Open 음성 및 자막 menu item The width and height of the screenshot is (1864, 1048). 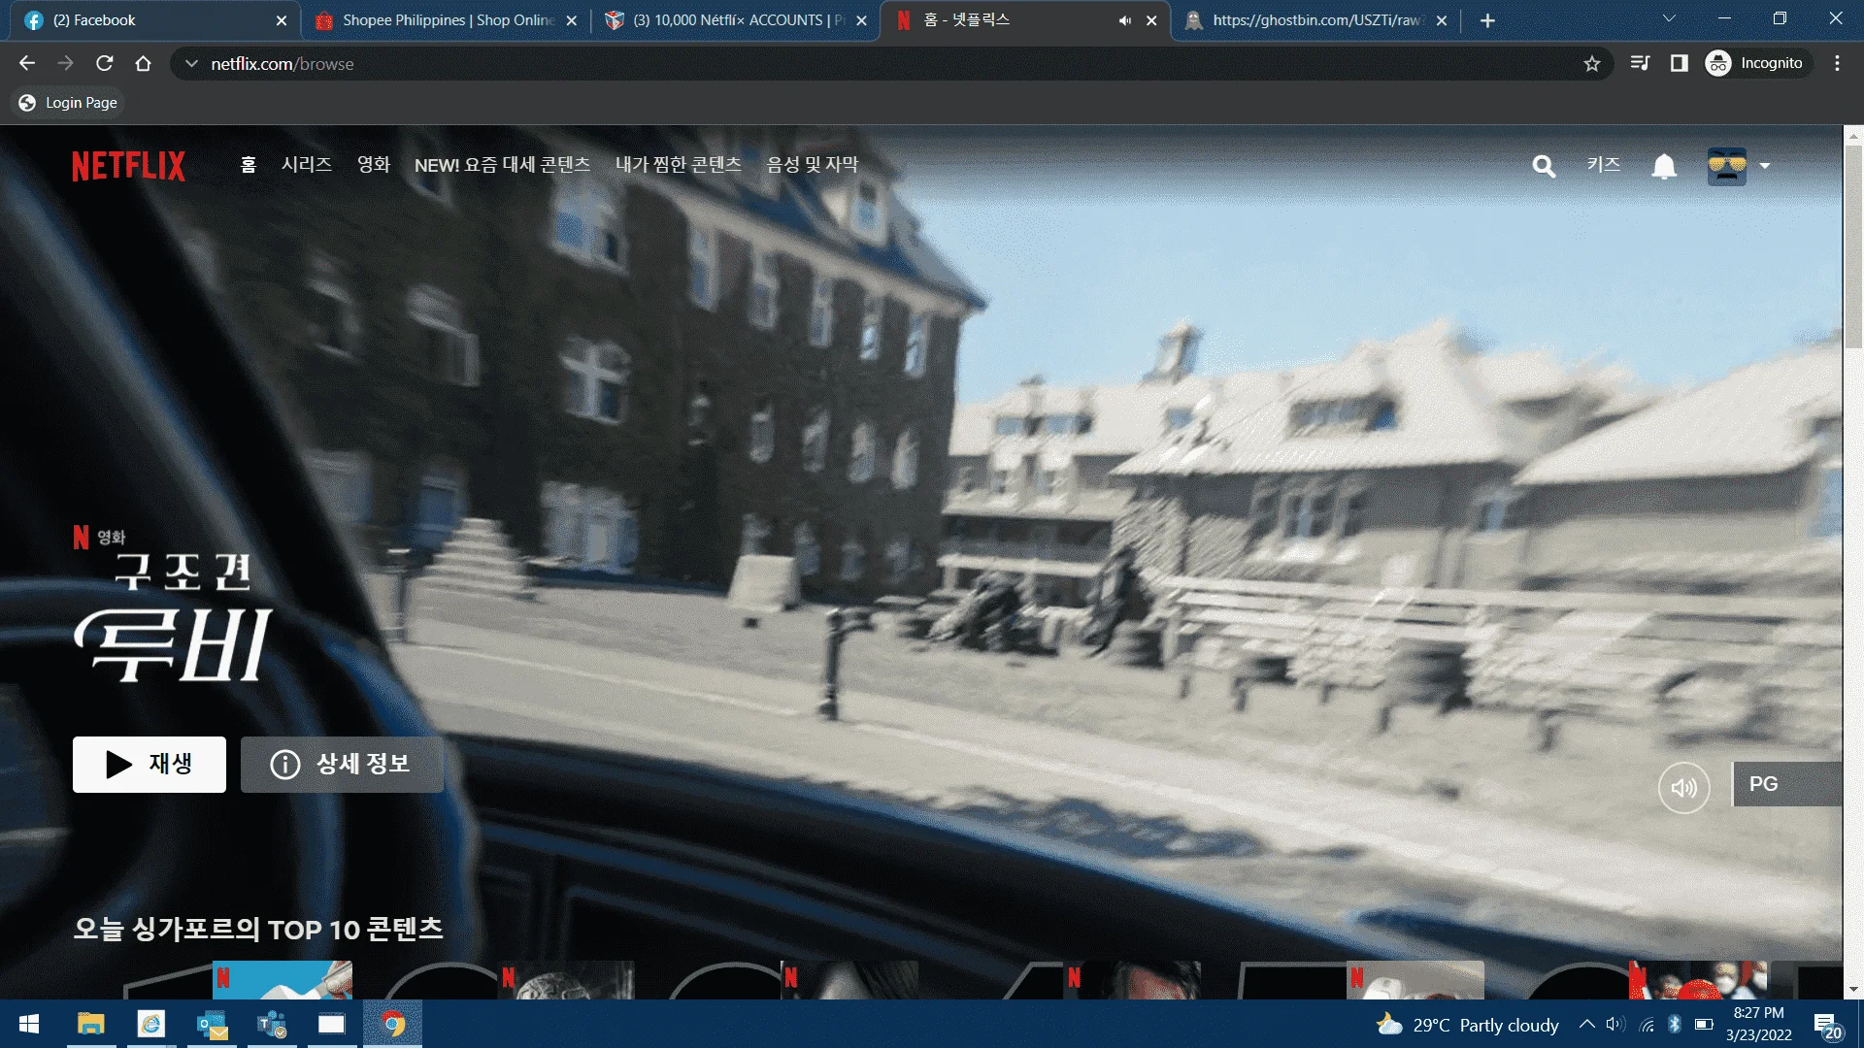coord(813,165)
